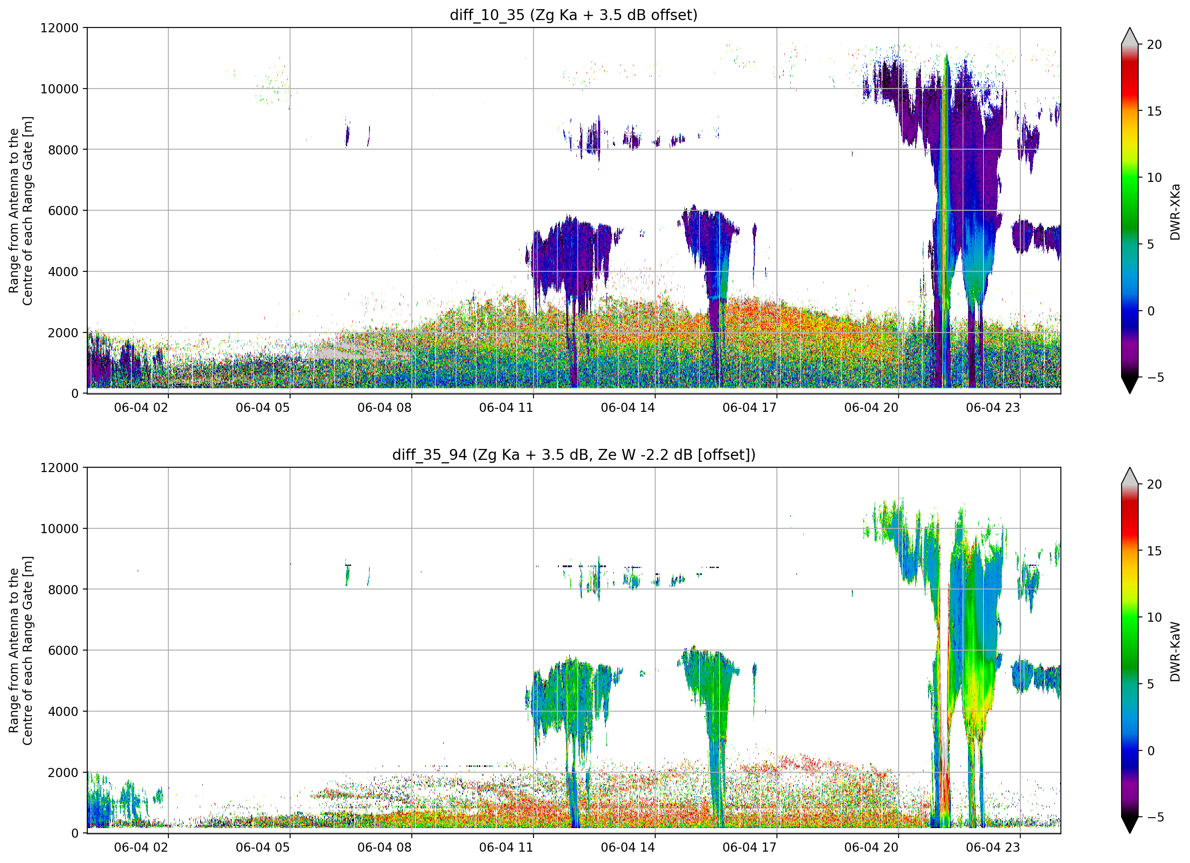Click the 15 tick on the DWR-XKa colorbar
The height and width of the screenshot is (863, 1190).
pos(1154,111)
